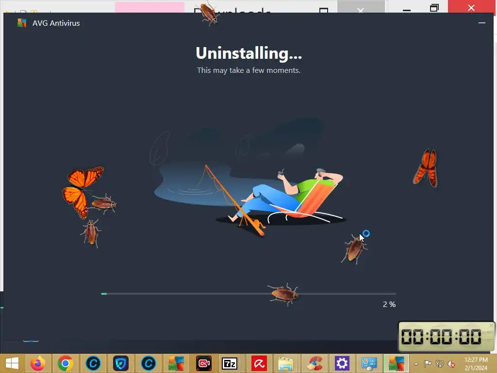Image resolution: width=497 pixels, height=373 pixels.
Task: Open the rocket shield app on the taskbar
Action: (x=121, y=363)
